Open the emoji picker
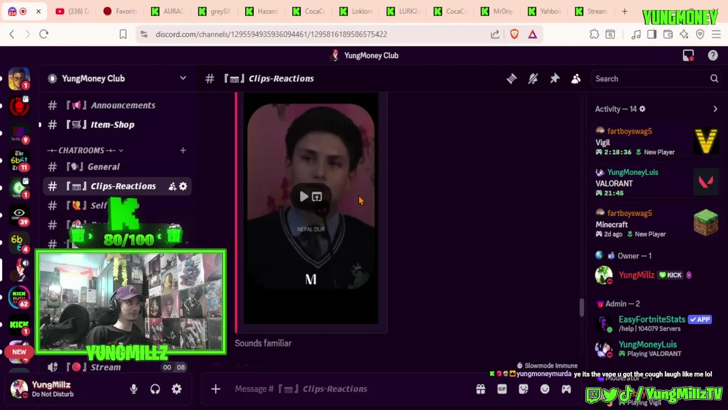Screen dimensions: 728x410 [x=545, y=389]
